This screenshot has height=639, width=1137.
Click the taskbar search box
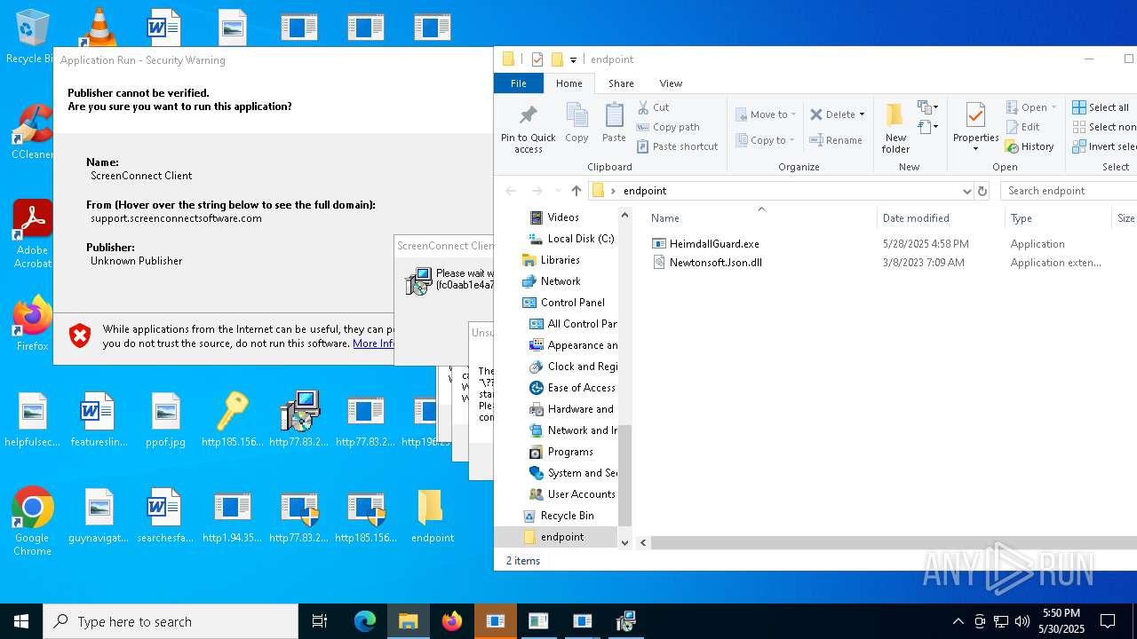pyautogui.click(x=171, y=621)
